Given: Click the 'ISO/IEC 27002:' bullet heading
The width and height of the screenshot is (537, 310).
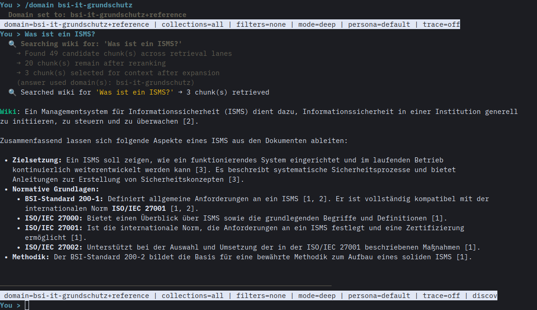Looking at the screenshot, I should click(53, 247).
